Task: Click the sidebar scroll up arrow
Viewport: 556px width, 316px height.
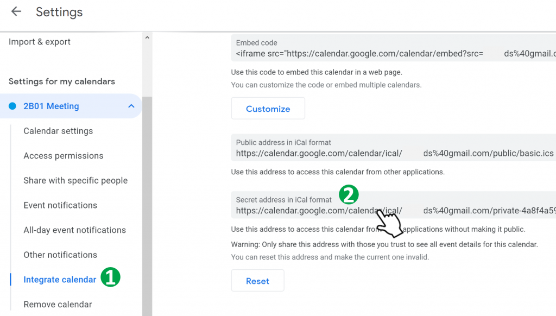Action: [147, 37]
